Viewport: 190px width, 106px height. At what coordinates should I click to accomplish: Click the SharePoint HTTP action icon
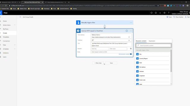click(x=78, y=31)
